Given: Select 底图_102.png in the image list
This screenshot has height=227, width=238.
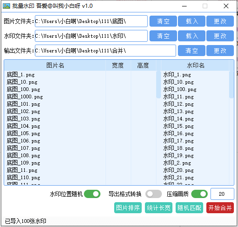Looking at the screenshot, I should 55,112.
